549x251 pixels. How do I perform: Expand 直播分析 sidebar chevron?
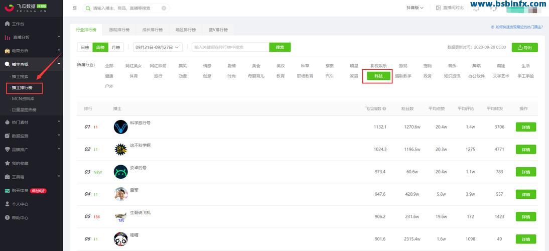tap(59, 37)
